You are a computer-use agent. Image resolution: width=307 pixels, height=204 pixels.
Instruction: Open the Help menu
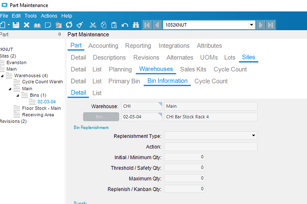(67, 16)
